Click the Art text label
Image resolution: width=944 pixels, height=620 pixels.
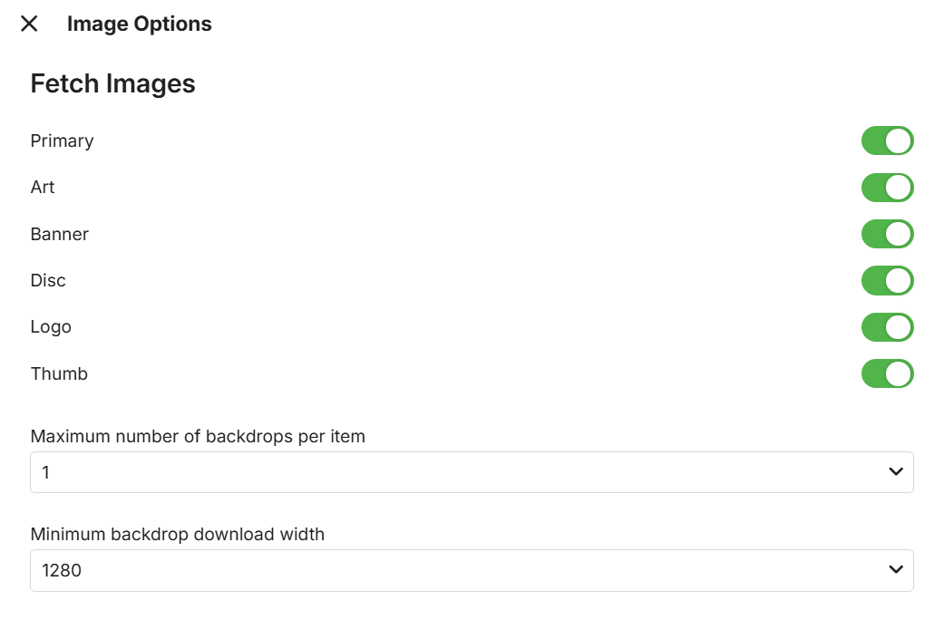43,188
